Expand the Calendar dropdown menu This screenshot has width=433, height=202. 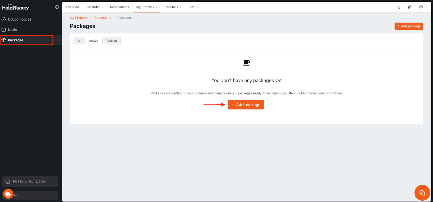tap(95, 7)
